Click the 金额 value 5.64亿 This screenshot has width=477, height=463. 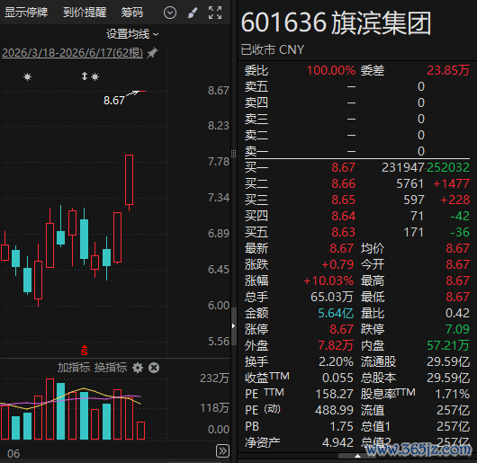336,313
